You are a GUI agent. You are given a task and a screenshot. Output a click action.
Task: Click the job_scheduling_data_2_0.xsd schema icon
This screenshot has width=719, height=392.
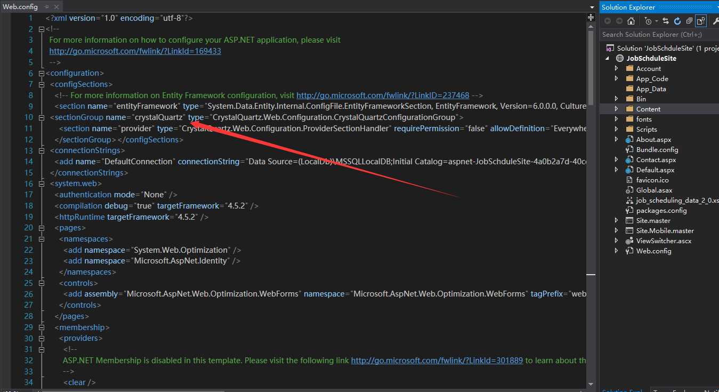pos(629,200)
